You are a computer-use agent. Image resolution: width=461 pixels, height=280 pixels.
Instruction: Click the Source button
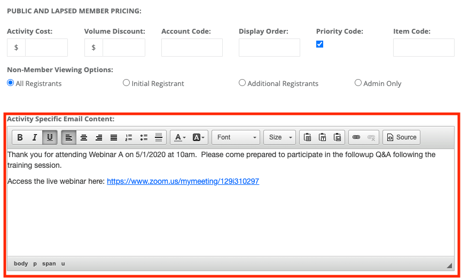tap(401, 137)
